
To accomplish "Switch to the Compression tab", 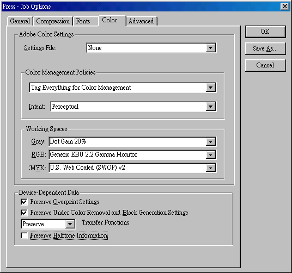I will pyautogui.click(x=53, y=21).
